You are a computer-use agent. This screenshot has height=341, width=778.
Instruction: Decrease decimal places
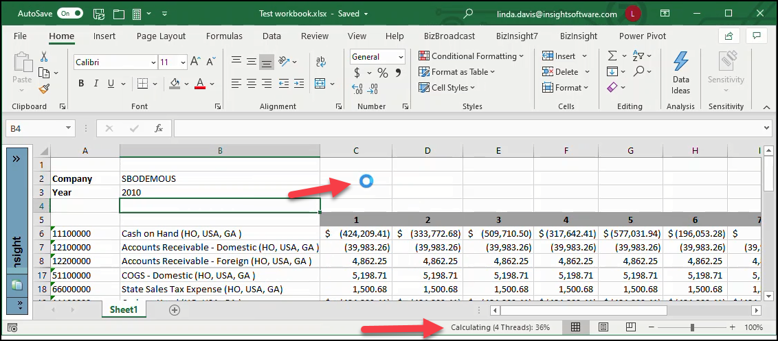[372, 89]
